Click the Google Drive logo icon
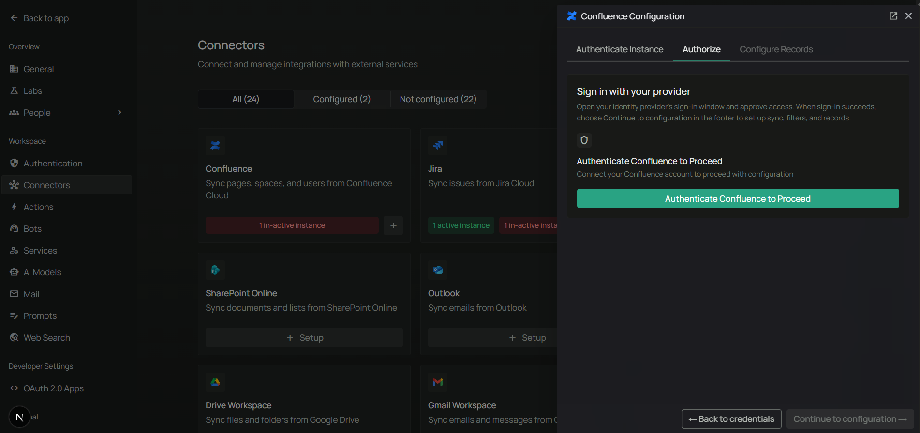Screen dimensions: 920x433 click(215, 382)
